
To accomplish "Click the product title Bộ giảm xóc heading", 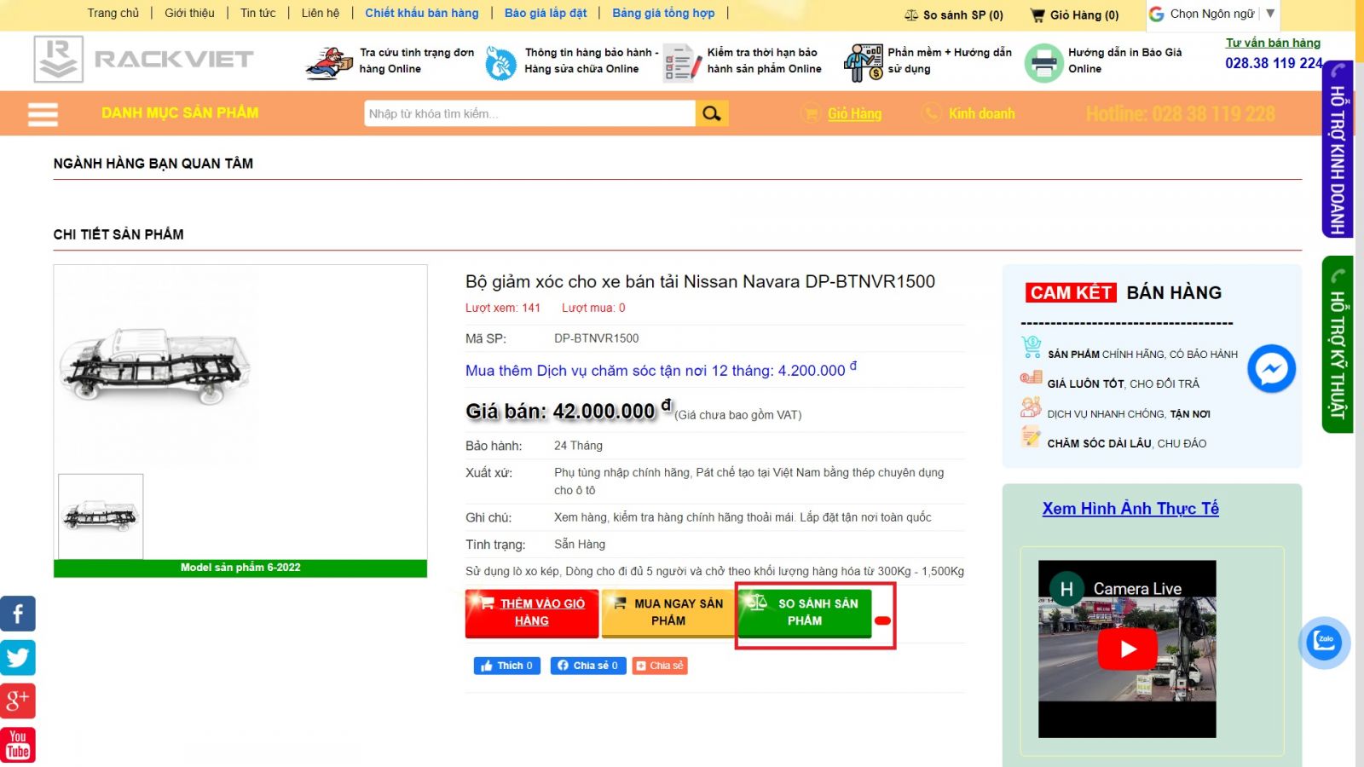I will 700,281.
